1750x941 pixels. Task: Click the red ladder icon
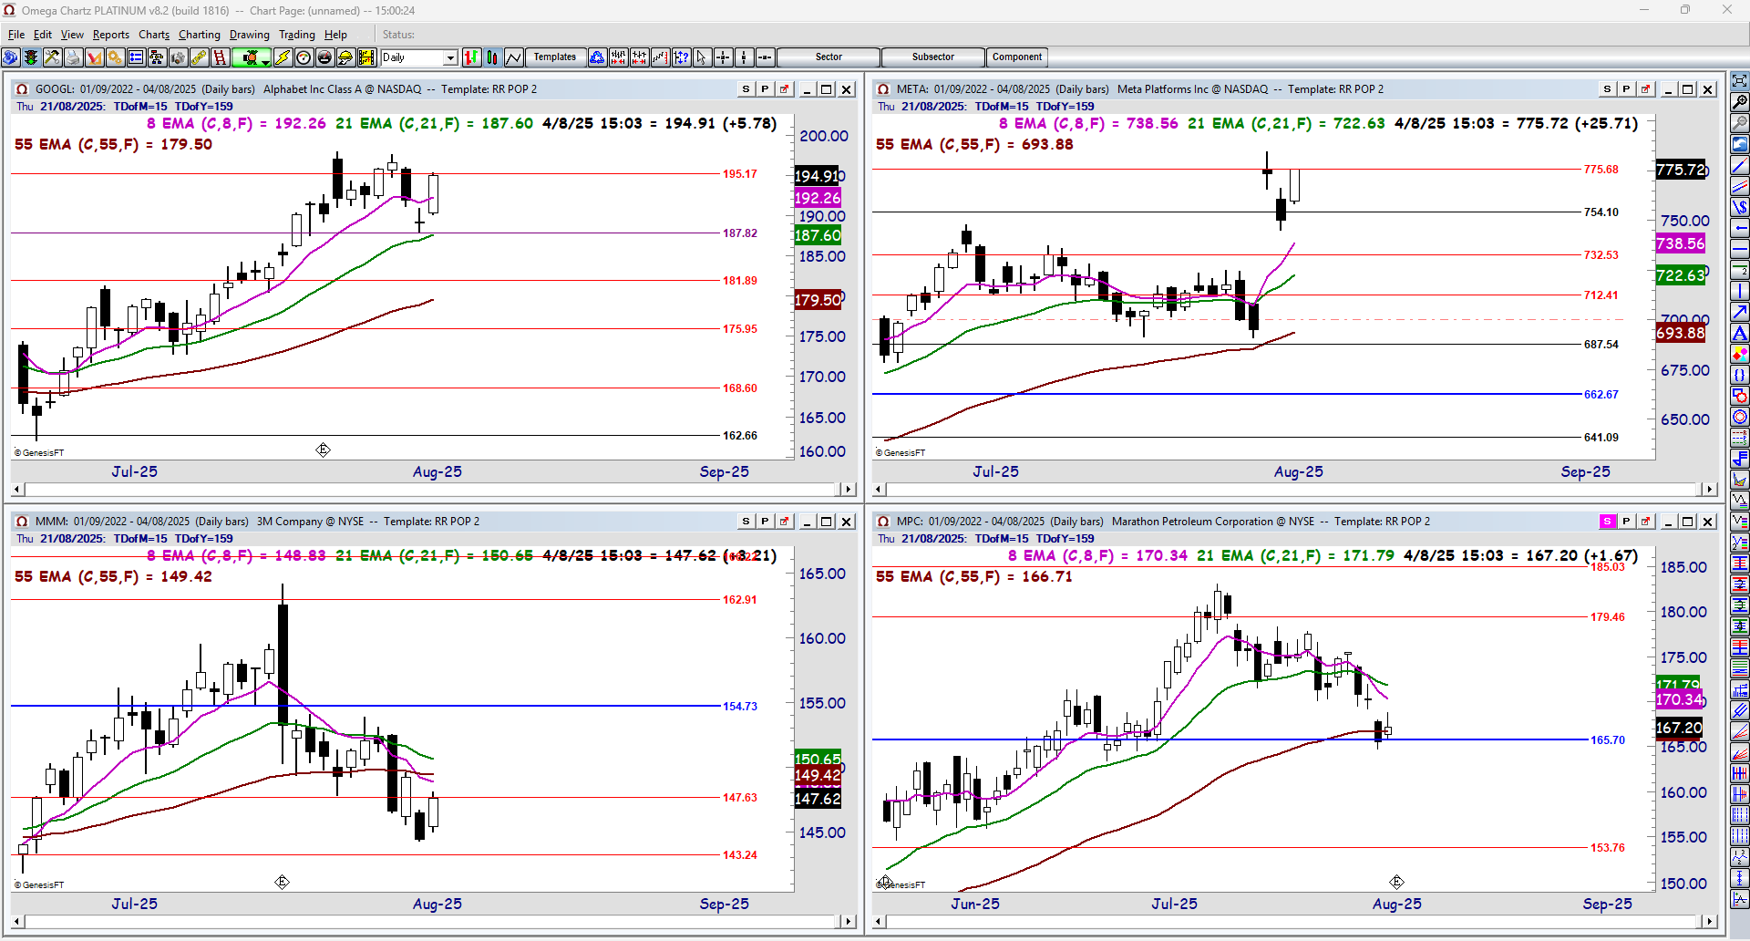[220, 57]
